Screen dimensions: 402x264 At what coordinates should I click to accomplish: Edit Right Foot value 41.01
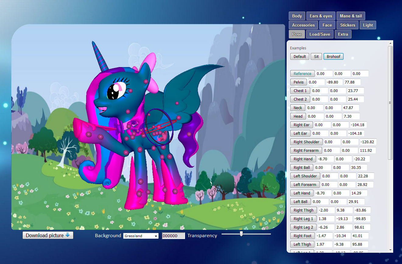(x=360, y=236)
